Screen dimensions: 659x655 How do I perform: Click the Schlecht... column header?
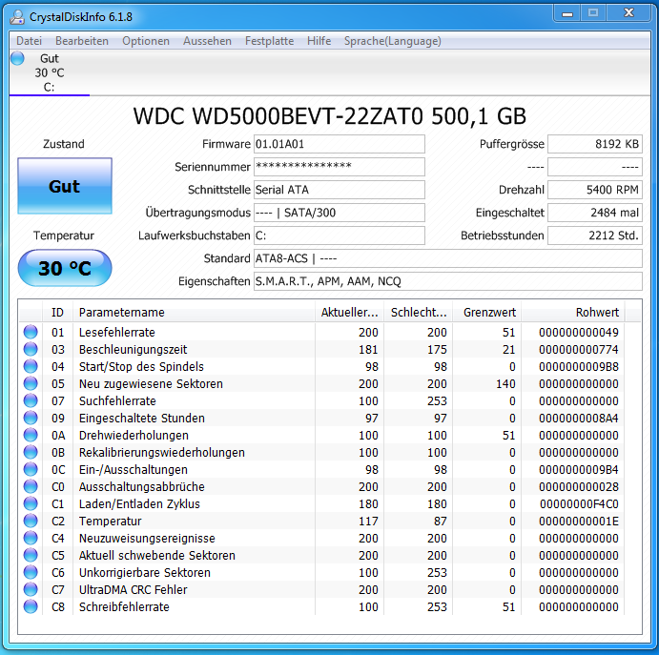tap(419, 312)
